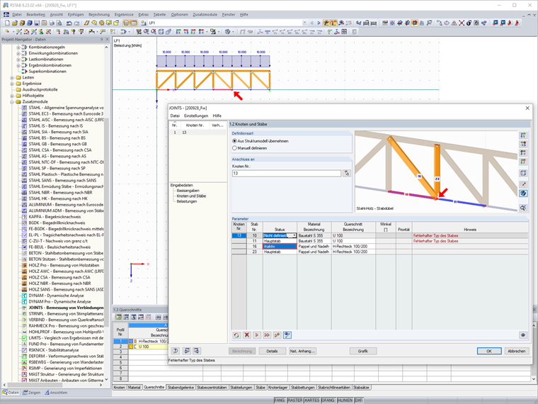Click the magnifier zoom icon beside preview

click(523, 208)
